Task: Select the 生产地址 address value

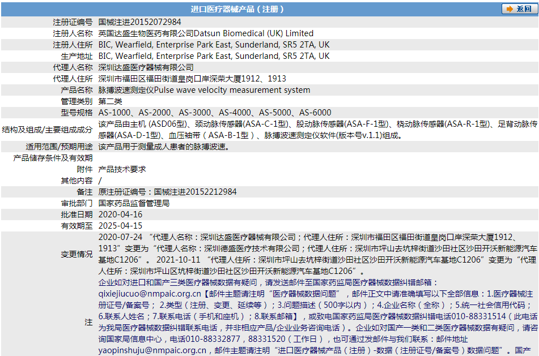Action: [214, 56]
